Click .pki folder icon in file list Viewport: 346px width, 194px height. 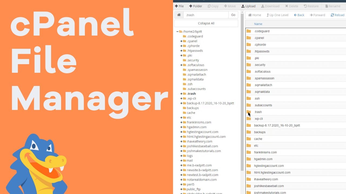[249, 58]
